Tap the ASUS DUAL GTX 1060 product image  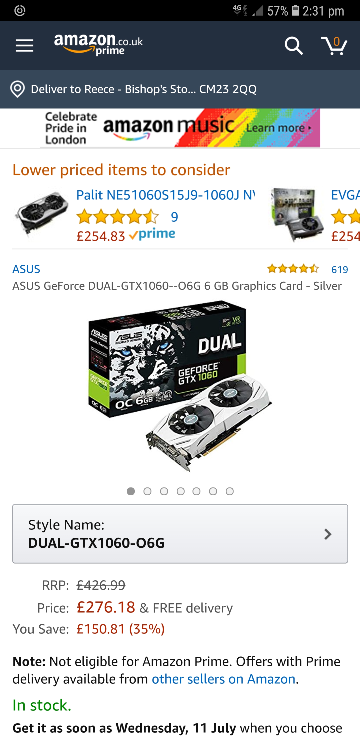[x=180, y=386]
